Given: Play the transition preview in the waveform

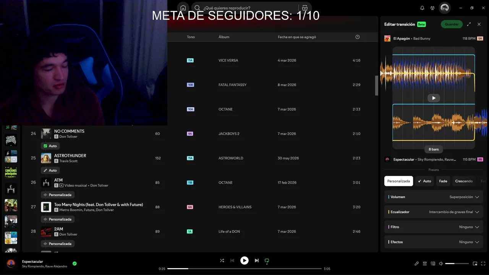Looking at the screenshot, I should point(434,98).
